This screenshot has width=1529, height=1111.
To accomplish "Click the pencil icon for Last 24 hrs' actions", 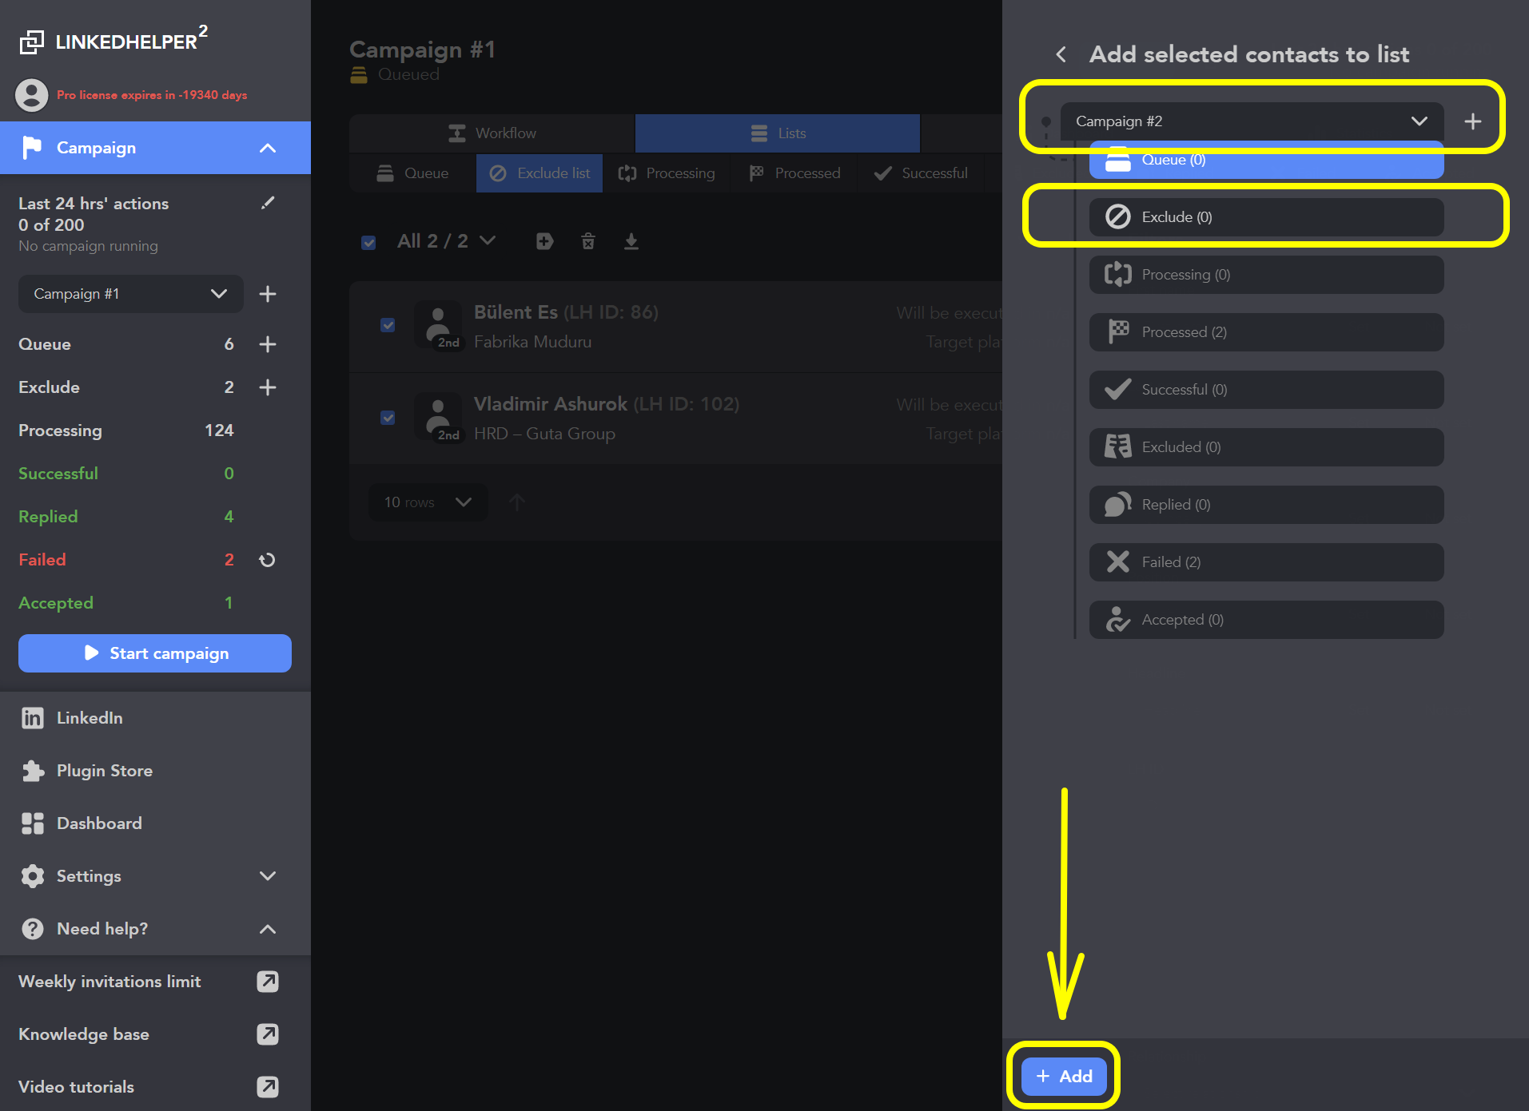I will pos(268,203).
